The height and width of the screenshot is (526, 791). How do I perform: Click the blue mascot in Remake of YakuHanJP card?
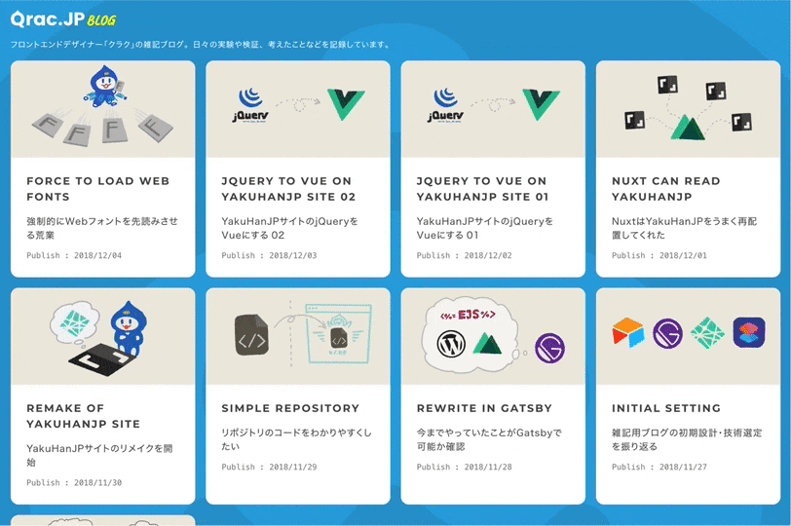click(129, 328)
